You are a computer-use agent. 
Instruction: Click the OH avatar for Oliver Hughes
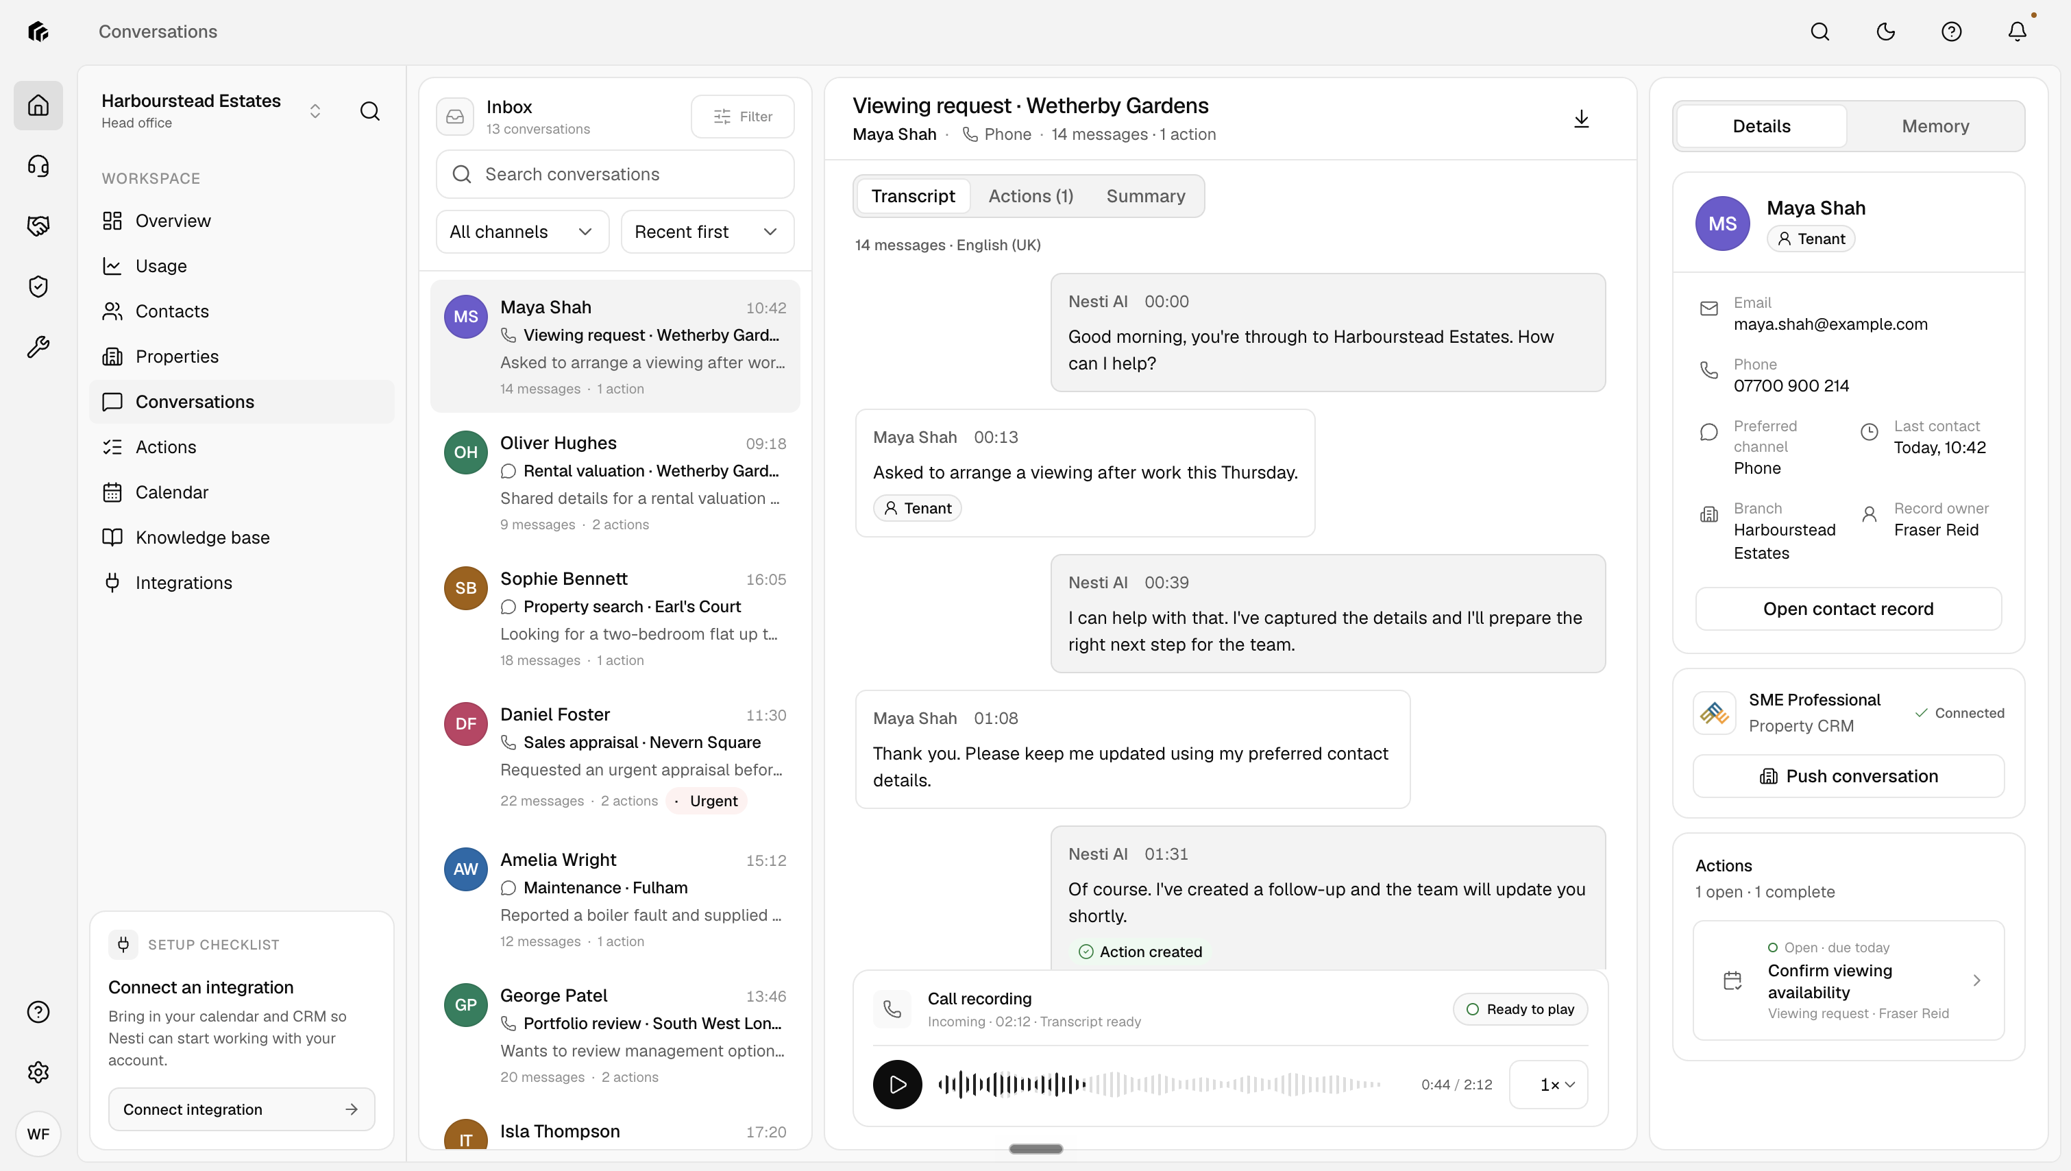click(465, 452)
